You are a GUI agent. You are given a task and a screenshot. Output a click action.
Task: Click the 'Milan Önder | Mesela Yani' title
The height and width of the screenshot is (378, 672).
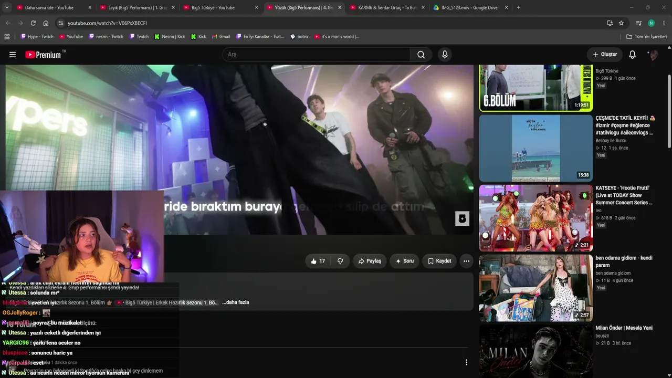coord(624,328)
